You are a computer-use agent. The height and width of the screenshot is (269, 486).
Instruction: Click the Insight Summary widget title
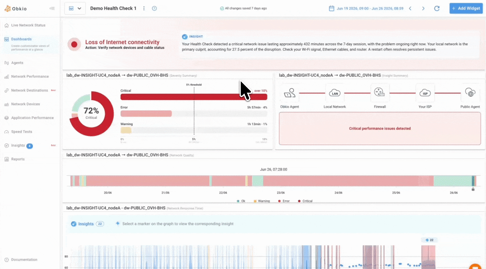344,75
